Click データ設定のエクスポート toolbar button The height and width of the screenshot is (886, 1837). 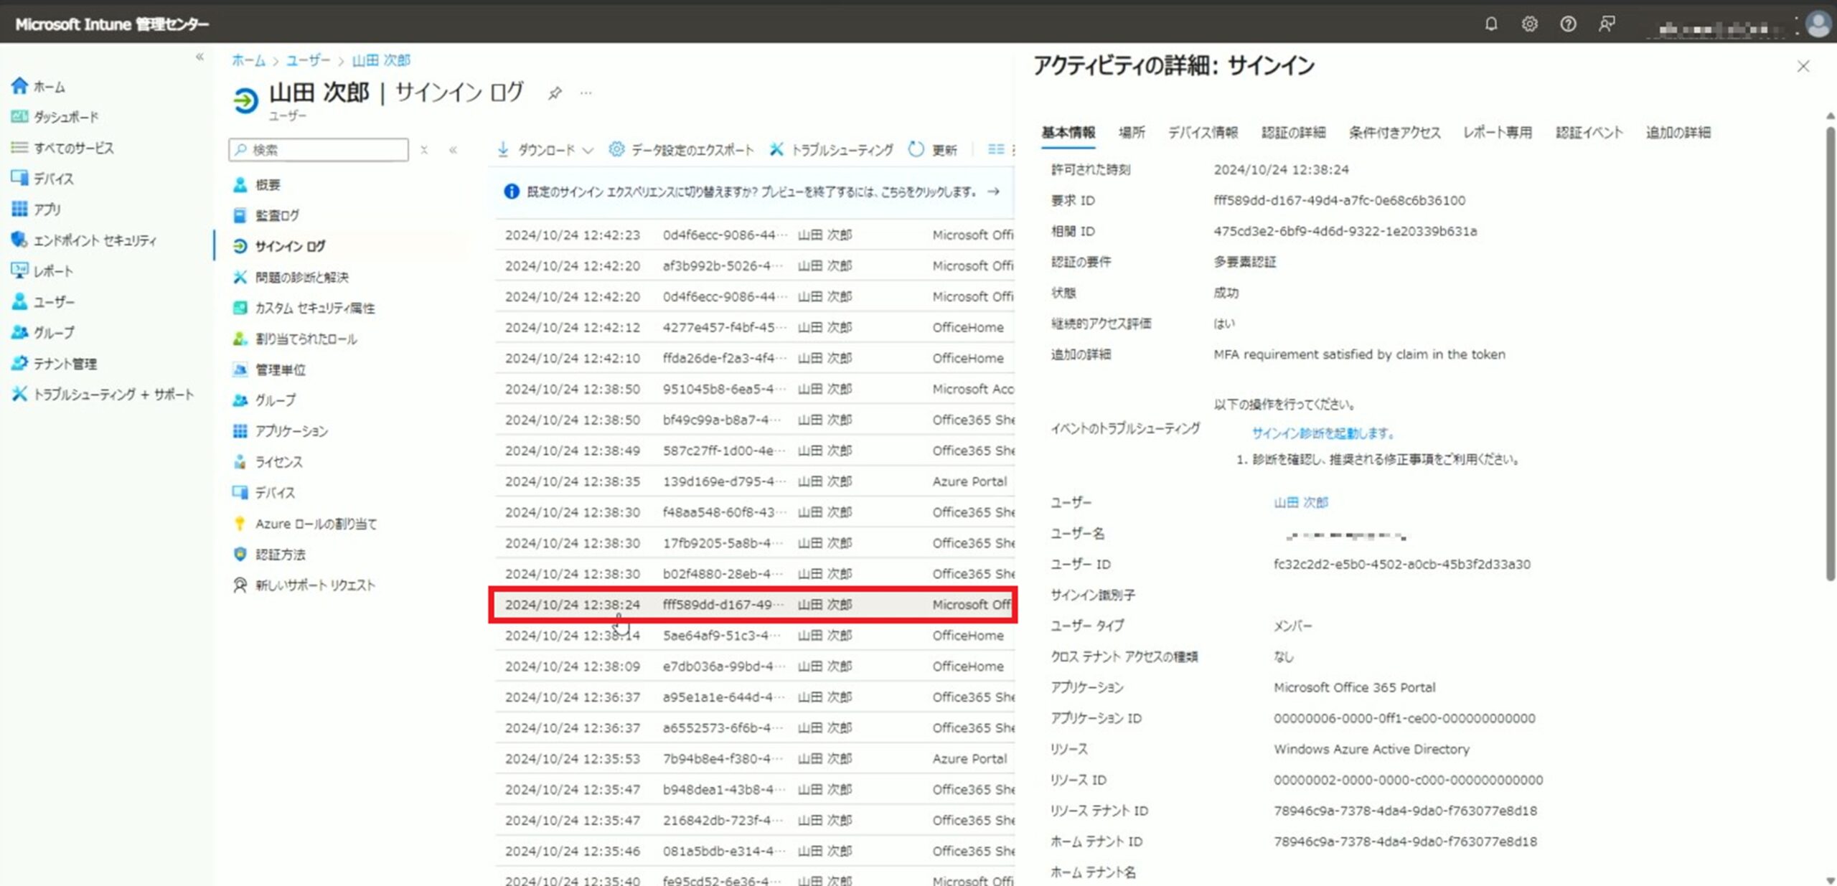(681, 149)
